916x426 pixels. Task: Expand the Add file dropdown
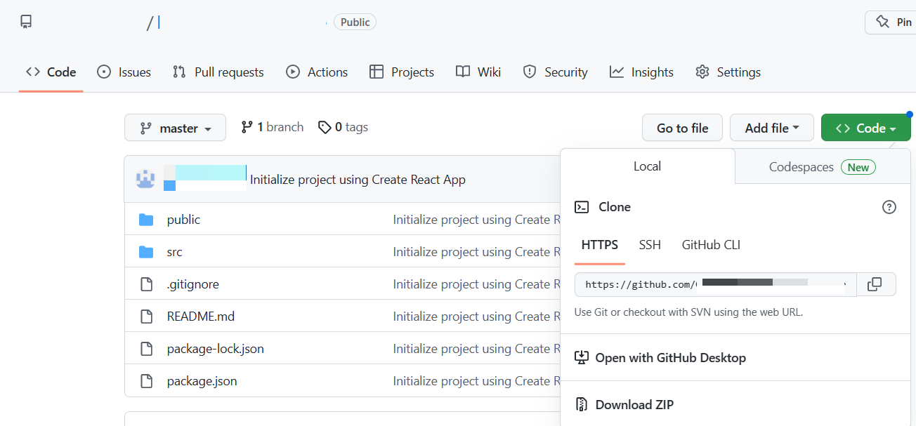click(x=772, y=128)
